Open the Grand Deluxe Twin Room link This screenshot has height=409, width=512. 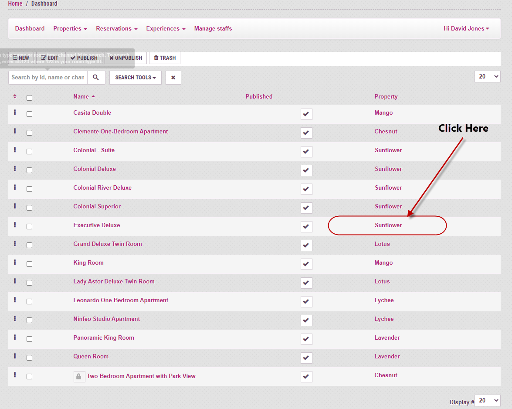click(108, 244)
